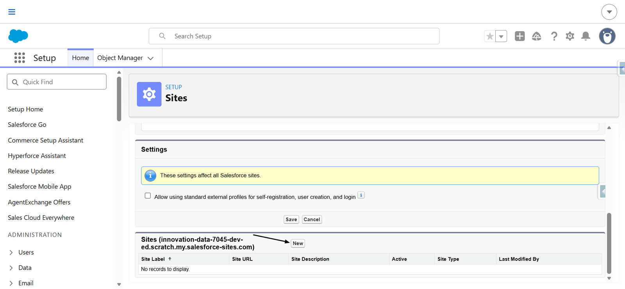625x289 pixels.
Task: Open Setup Home in sidebar
Action: click(25, 109)
